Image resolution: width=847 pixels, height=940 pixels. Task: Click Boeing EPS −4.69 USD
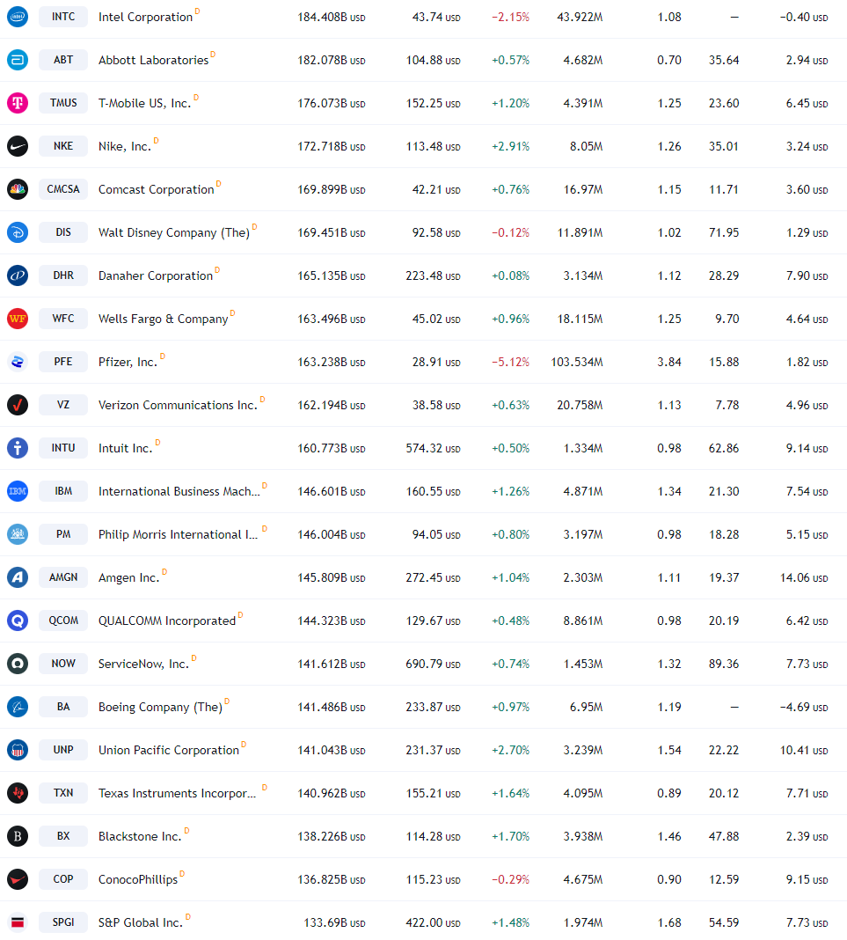[x=804, y=708]
